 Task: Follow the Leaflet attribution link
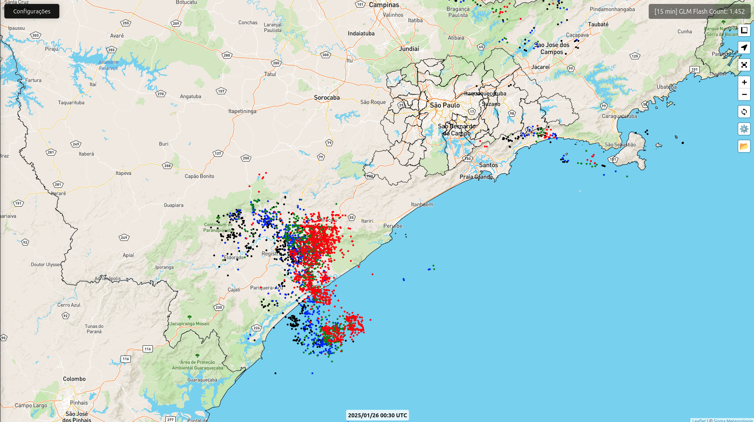point(699,420)
